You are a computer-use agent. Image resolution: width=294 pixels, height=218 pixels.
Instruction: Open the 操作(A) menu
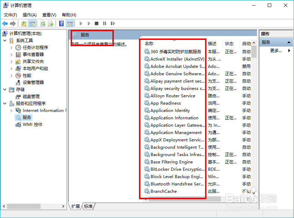(x=30, y=15)
